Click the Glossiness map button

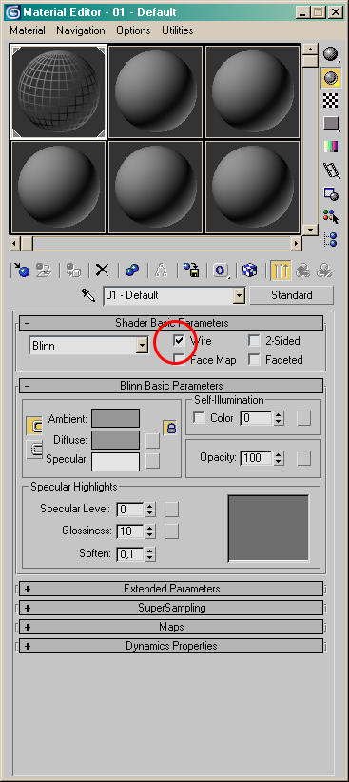172,531
